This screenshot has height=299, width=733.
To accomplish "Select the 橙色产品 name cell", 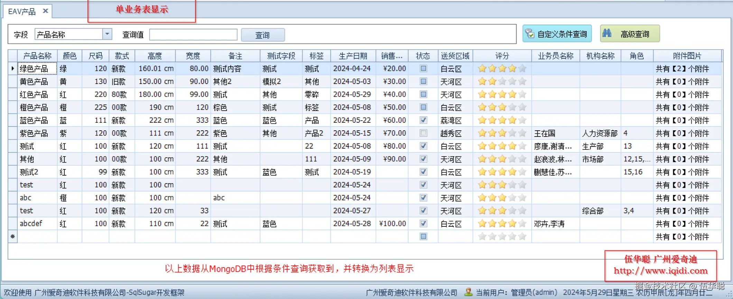I will [x=37, y=107].
